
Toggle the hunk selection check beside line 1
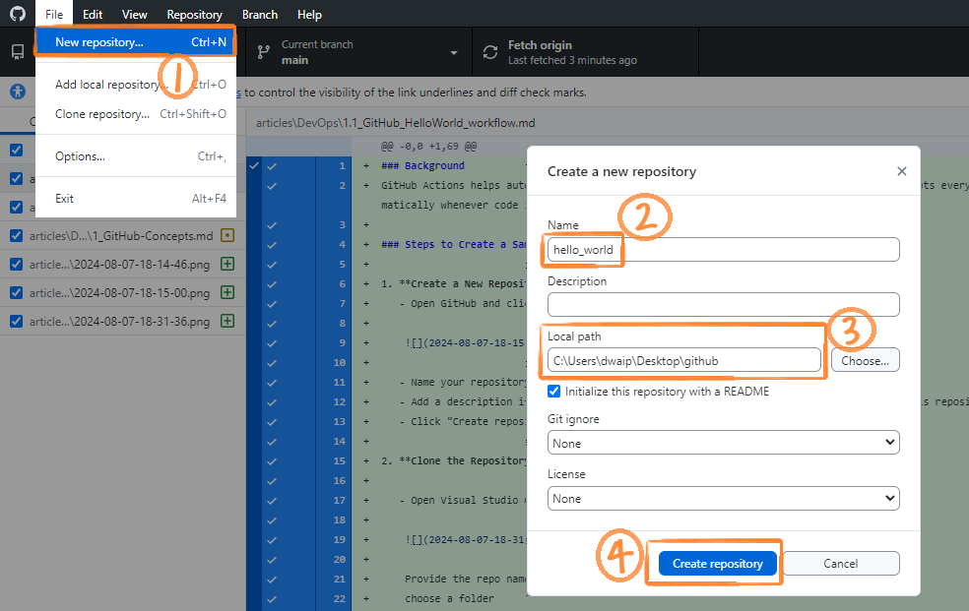(254, 165)
